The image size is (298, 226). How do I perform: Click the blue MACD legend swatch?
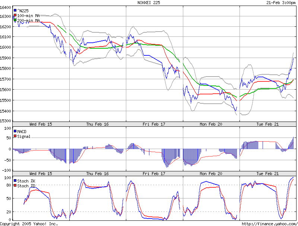(x=15, y=131)
